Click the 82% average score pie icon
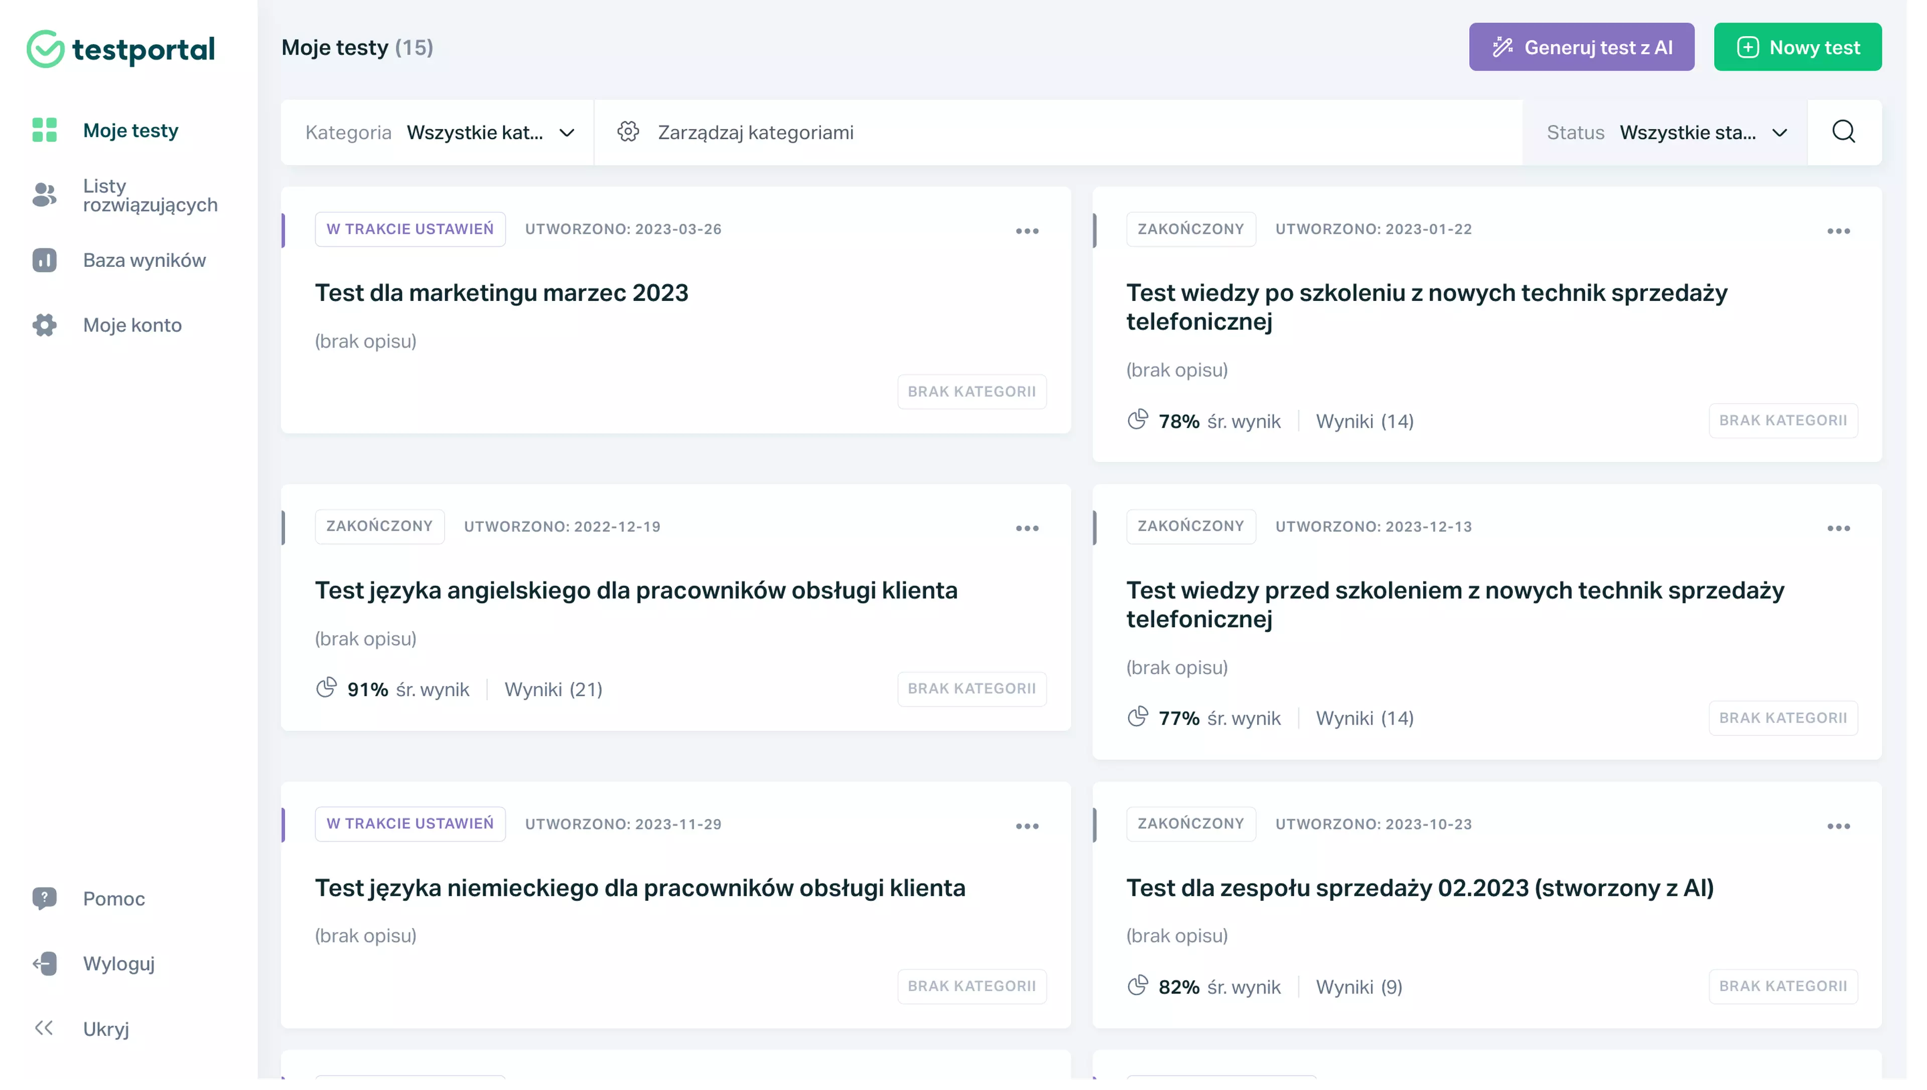The height and width of the screenshot is (1090, 1927). [x=1138, y=986]
